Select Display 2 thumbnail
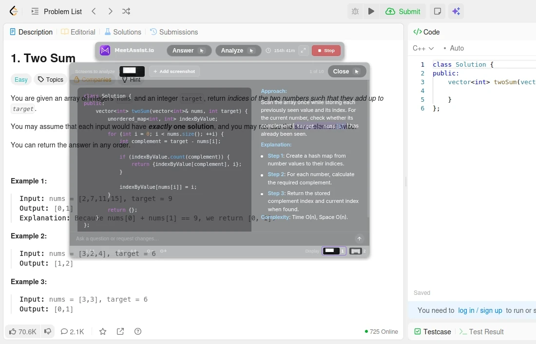536x344 pixels. coord(358,251)
